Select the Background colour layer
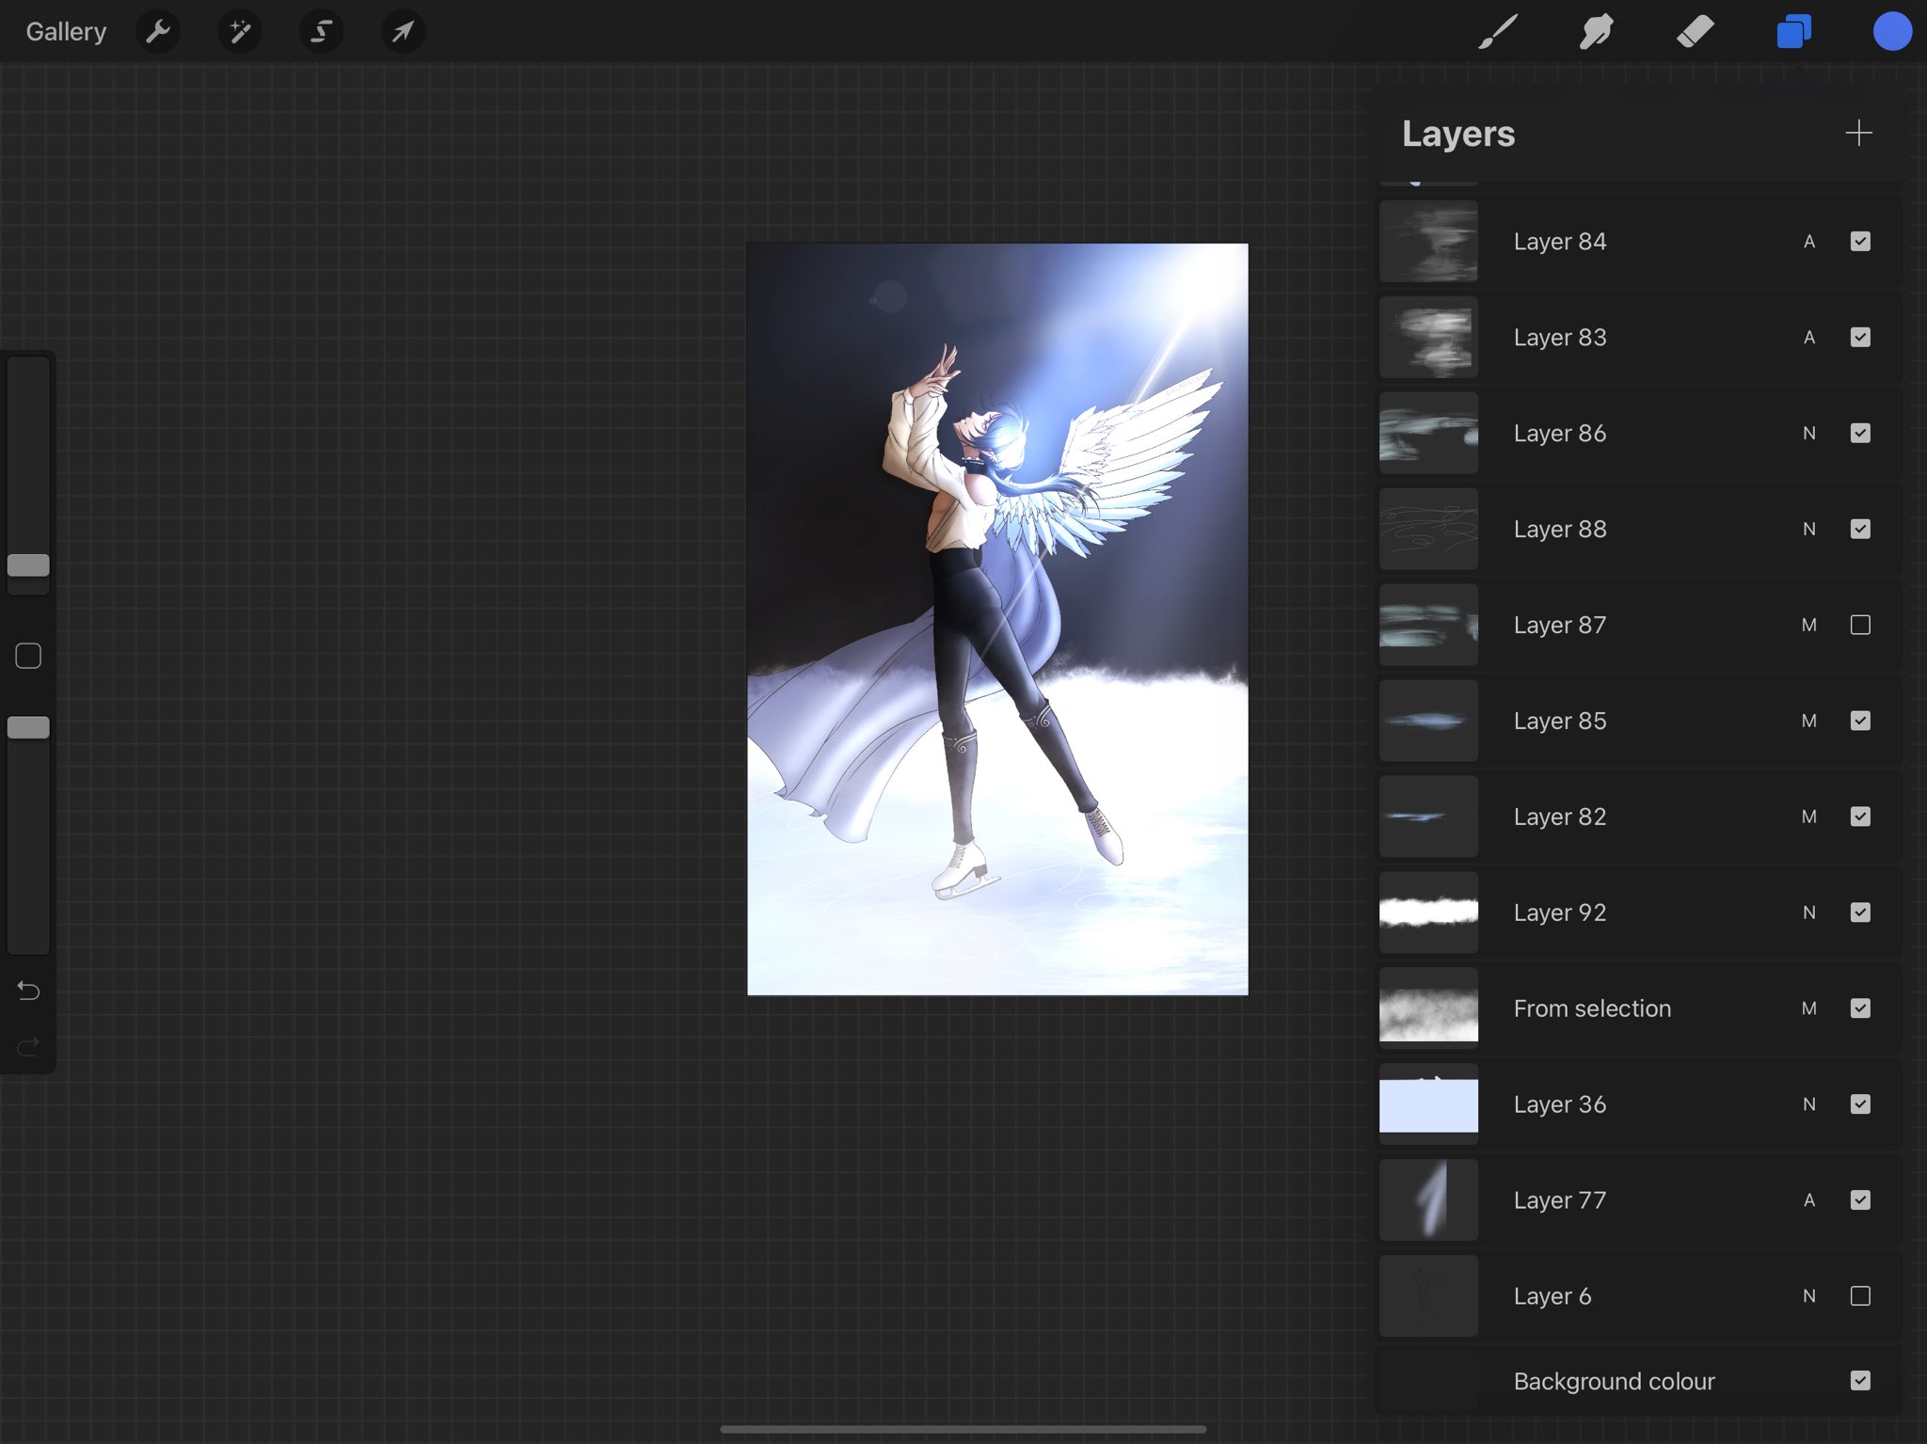Image resolution: width=1927 pixels, height=1444 pixels. point(1614,1381)
